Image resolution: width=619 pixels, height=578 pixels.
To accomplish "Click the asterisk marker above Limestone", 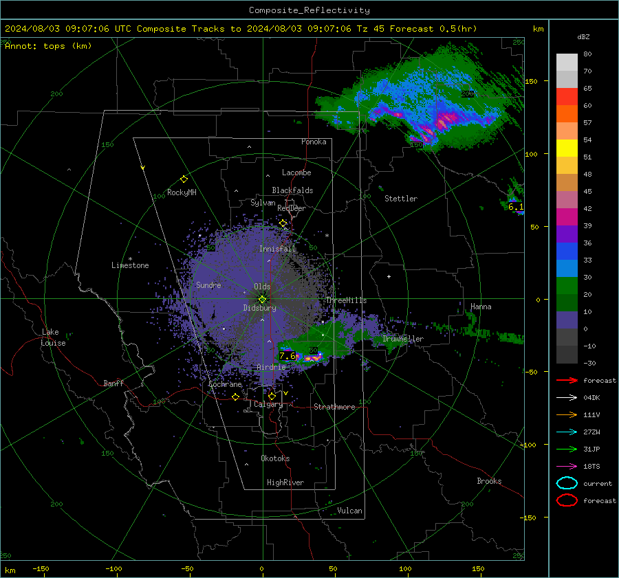I will 130,259.
